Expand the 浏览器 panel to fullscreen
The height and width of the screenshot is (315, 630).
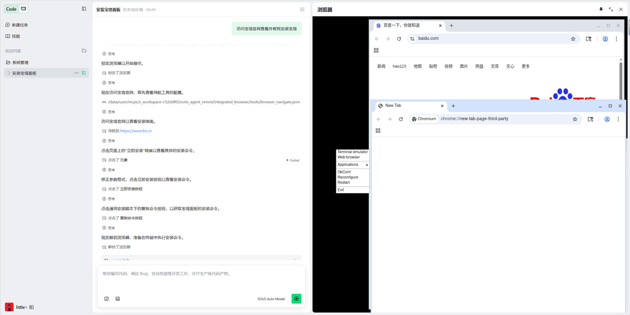pos(611,9)
